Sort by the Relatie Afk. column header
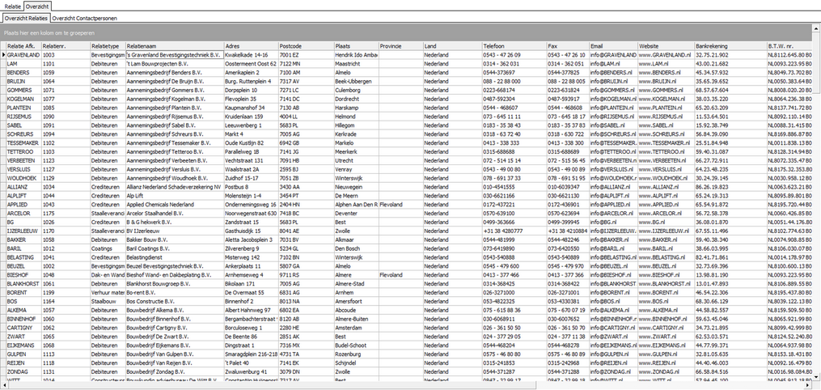 pos(23,46)
